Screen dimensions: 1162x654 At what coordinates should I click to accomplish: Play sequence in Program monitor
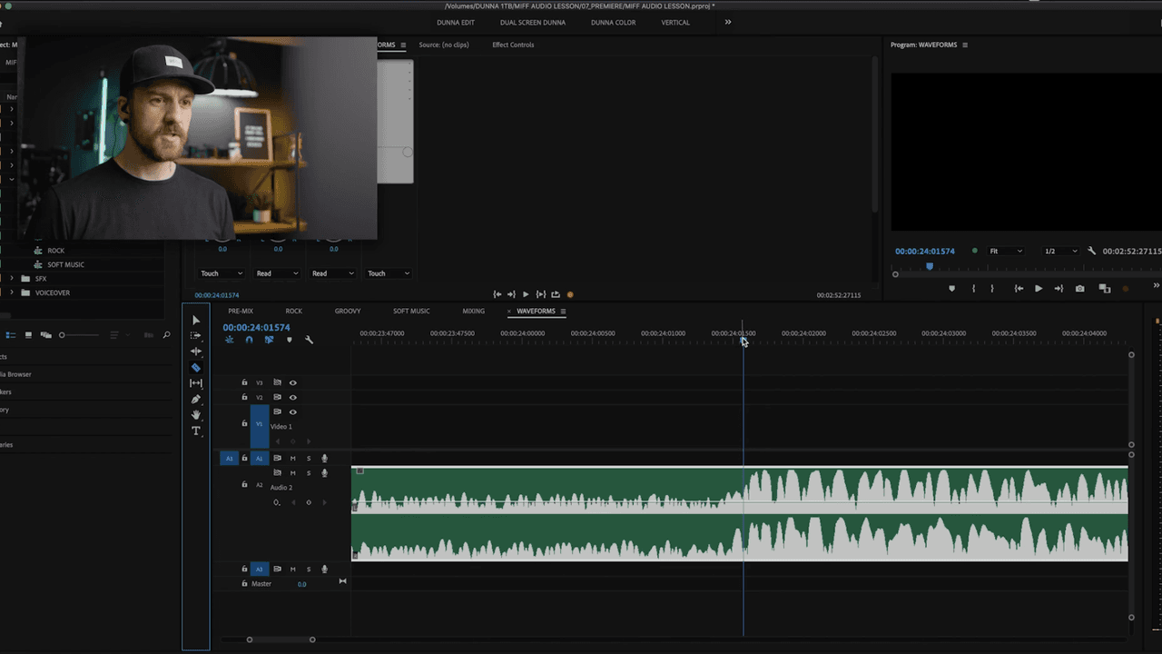tap(1039, 289)
